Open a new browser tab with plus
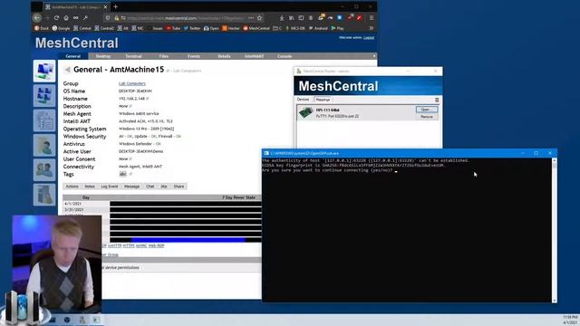This screenshot has width=580, height=326. [116, 6]
